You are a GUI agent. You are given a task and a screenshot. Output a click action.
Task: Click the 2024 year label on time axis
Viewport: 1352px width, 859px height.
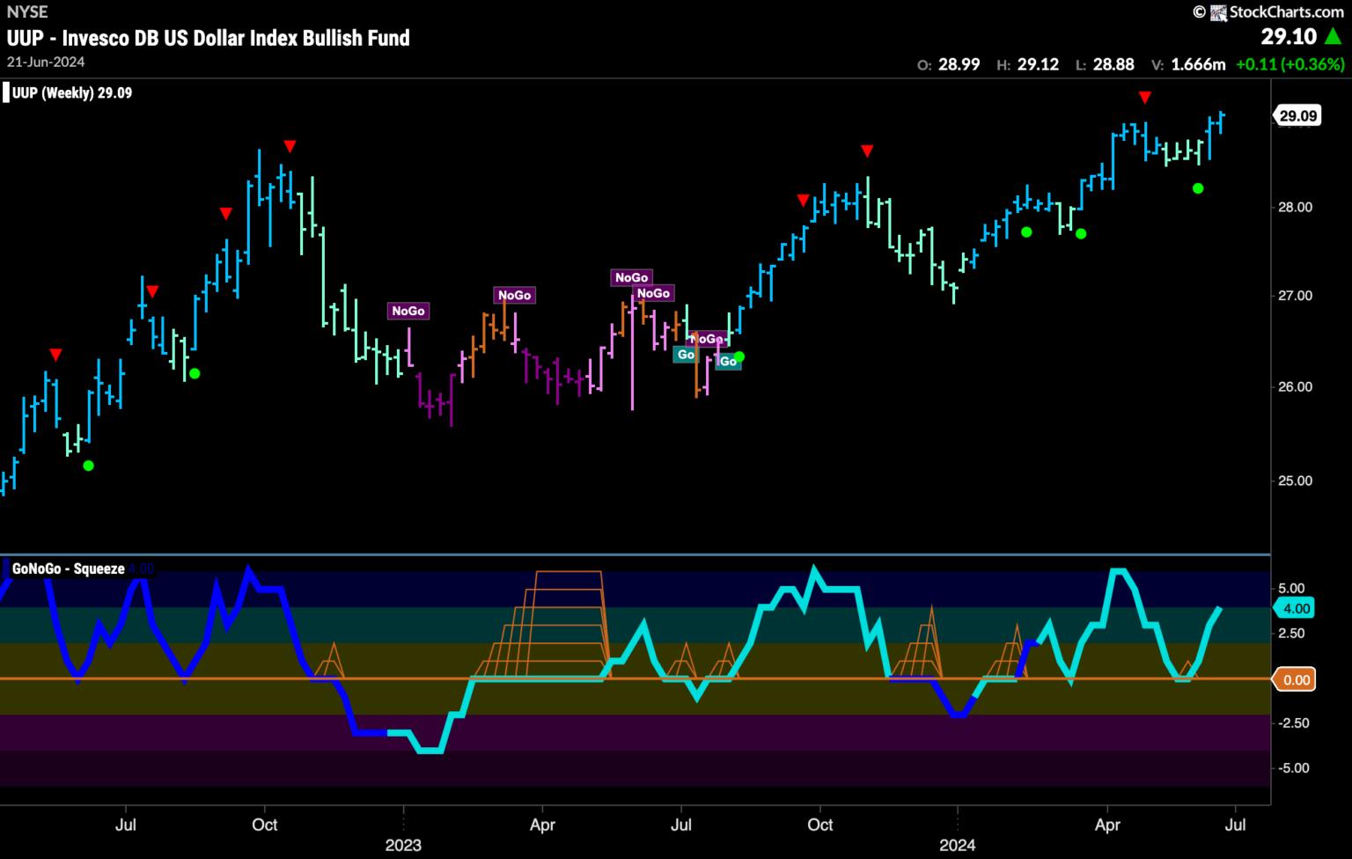pyautogui.click(x=957, y=846)
